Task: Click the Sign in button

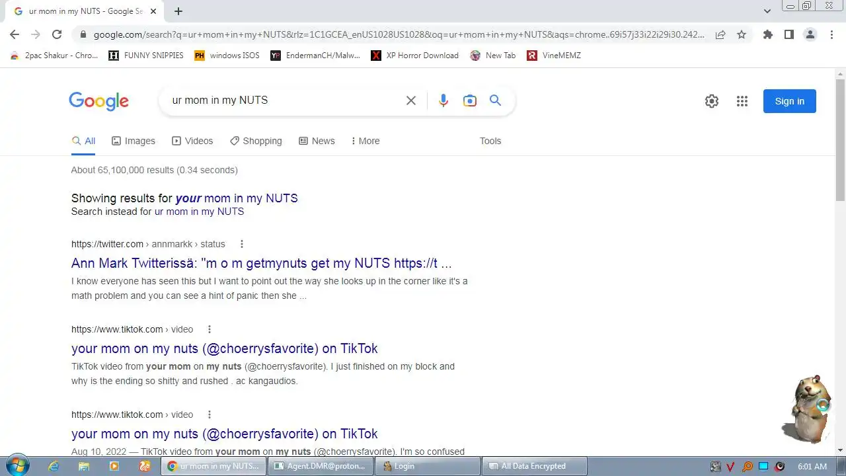Action: point(790,101)
